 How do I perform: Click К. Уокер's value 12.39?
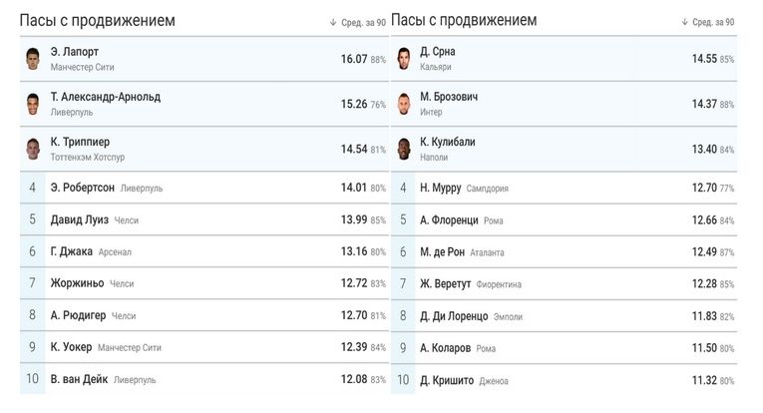355,347
